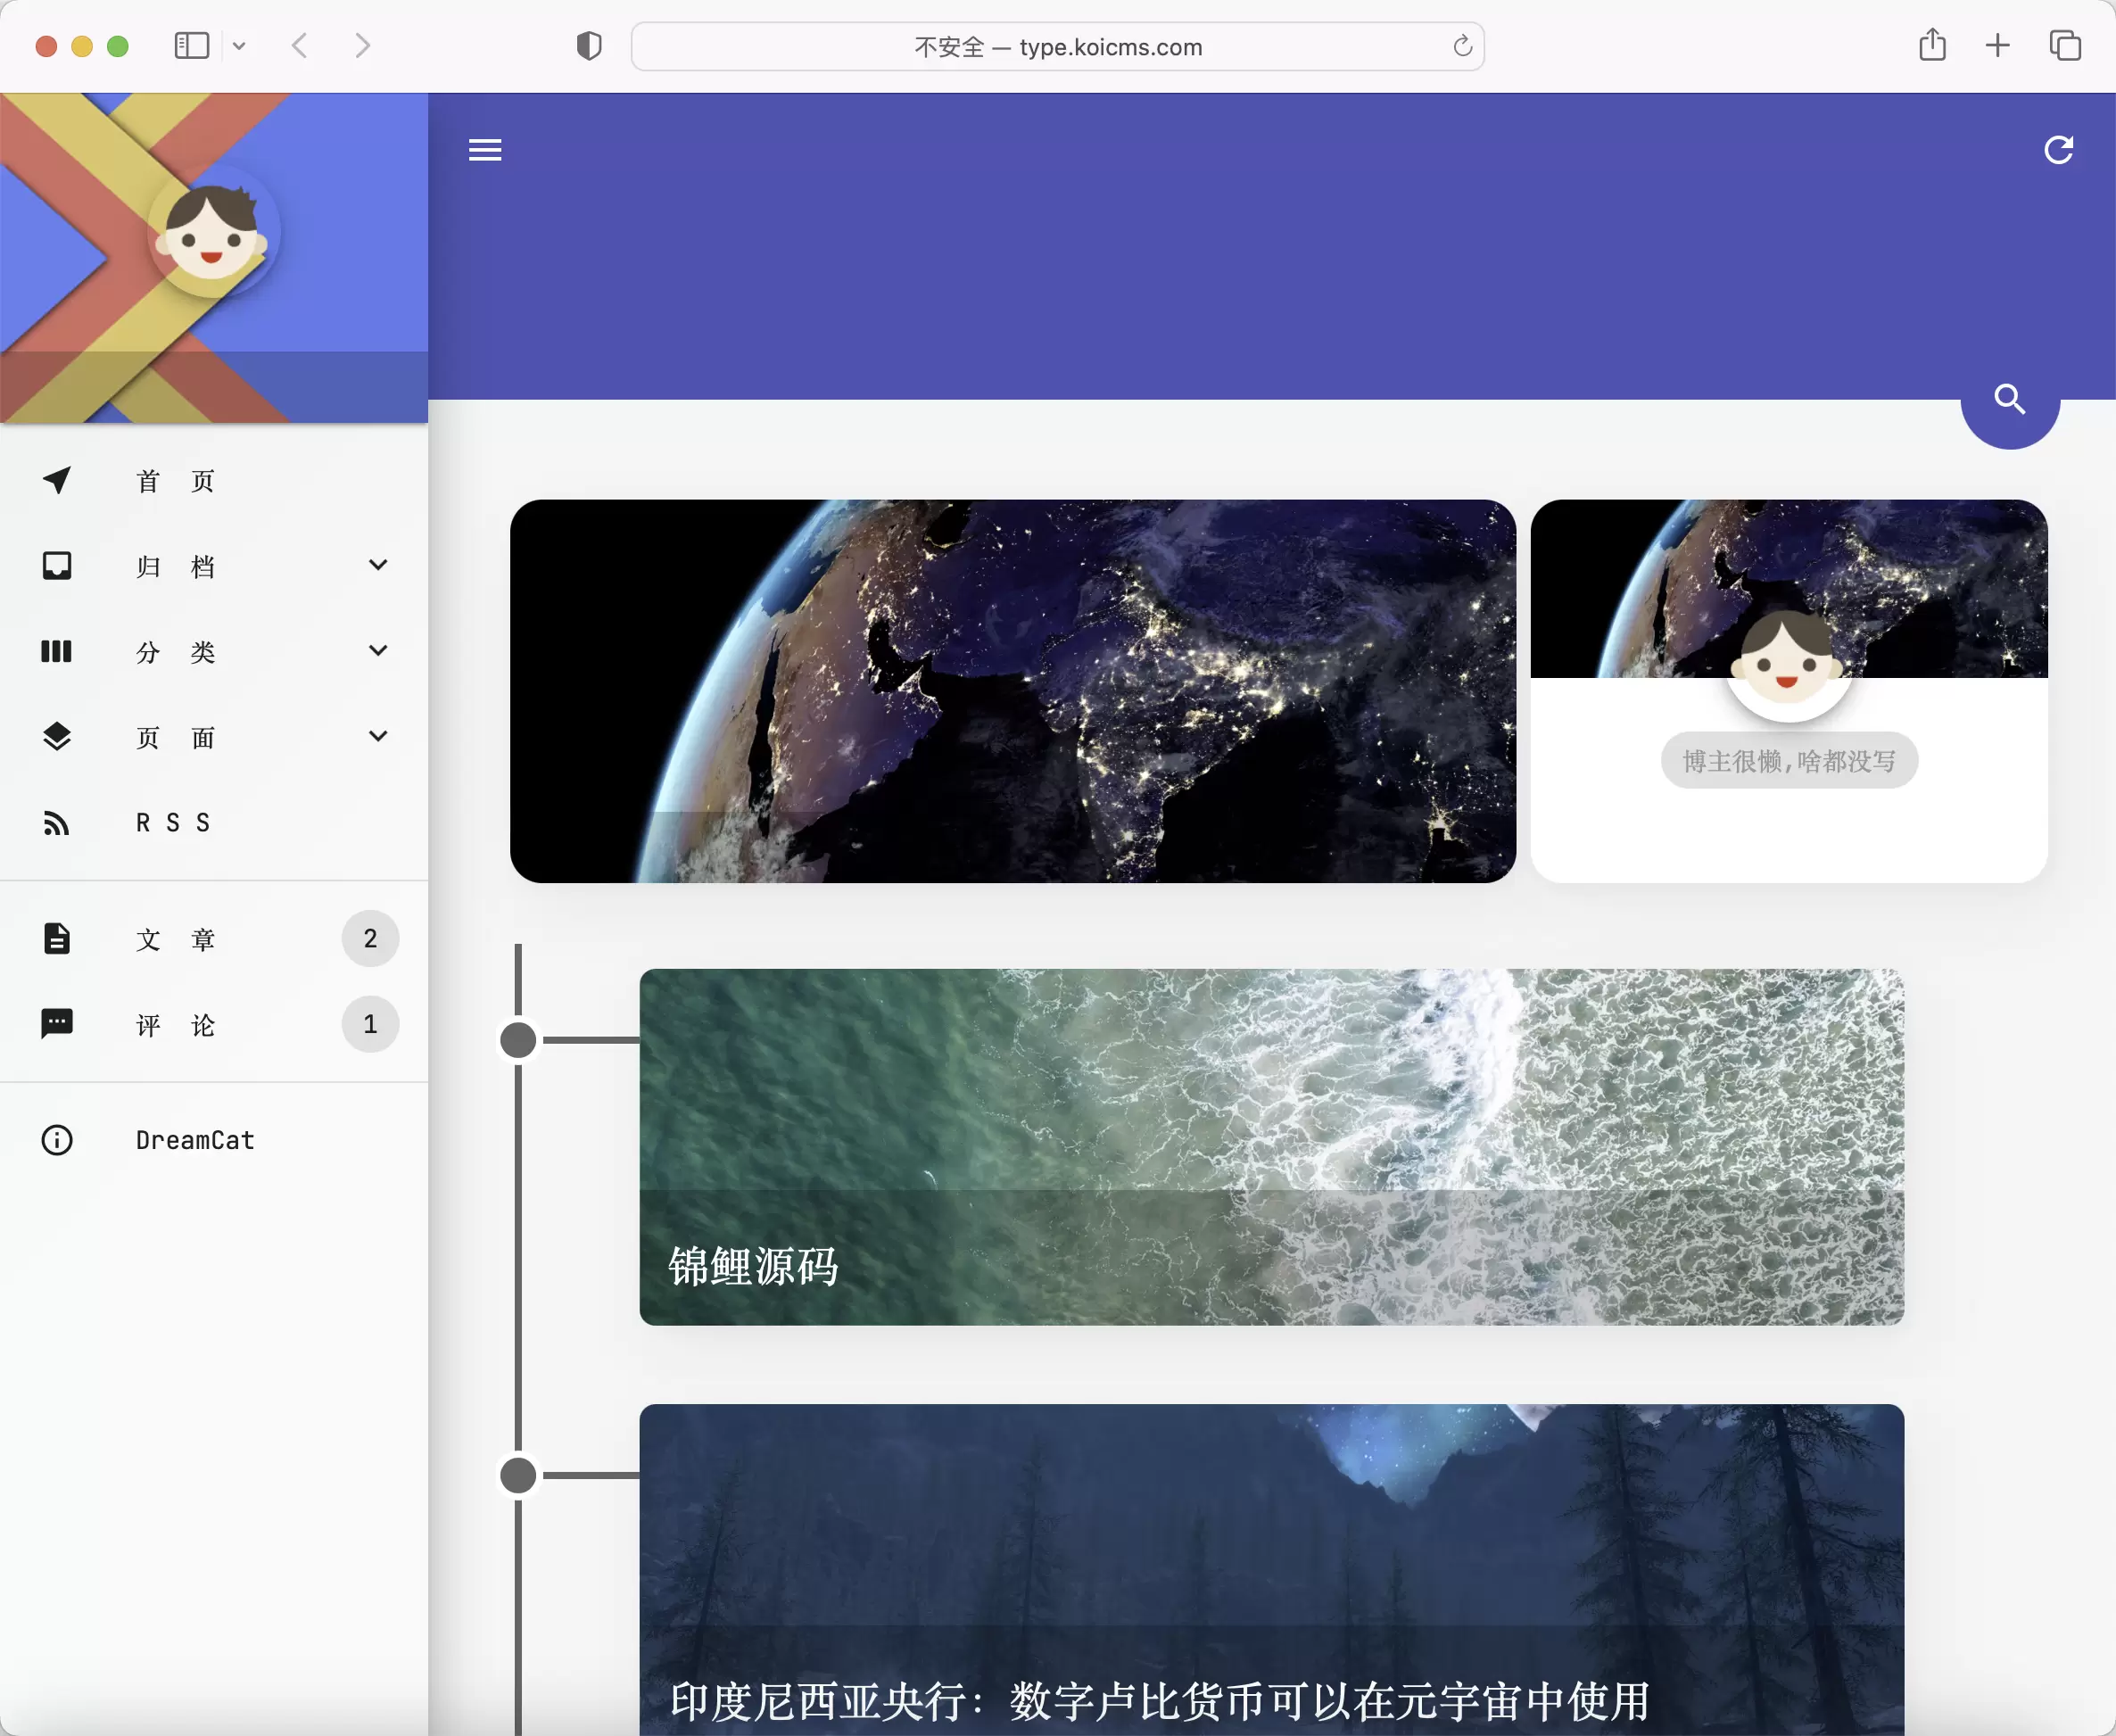Select 首页 home menu item

point(213,481)
